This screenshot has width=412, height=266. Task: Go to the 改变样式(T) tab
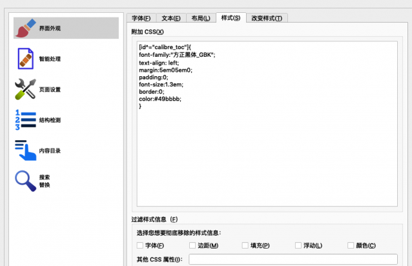click(266, 18)
